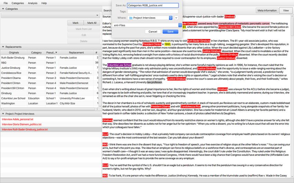Image resolution: width=294 pixels, height=183 pixels.
Task: Click the Edit button in Categories
Action: (x=84, y=35)
